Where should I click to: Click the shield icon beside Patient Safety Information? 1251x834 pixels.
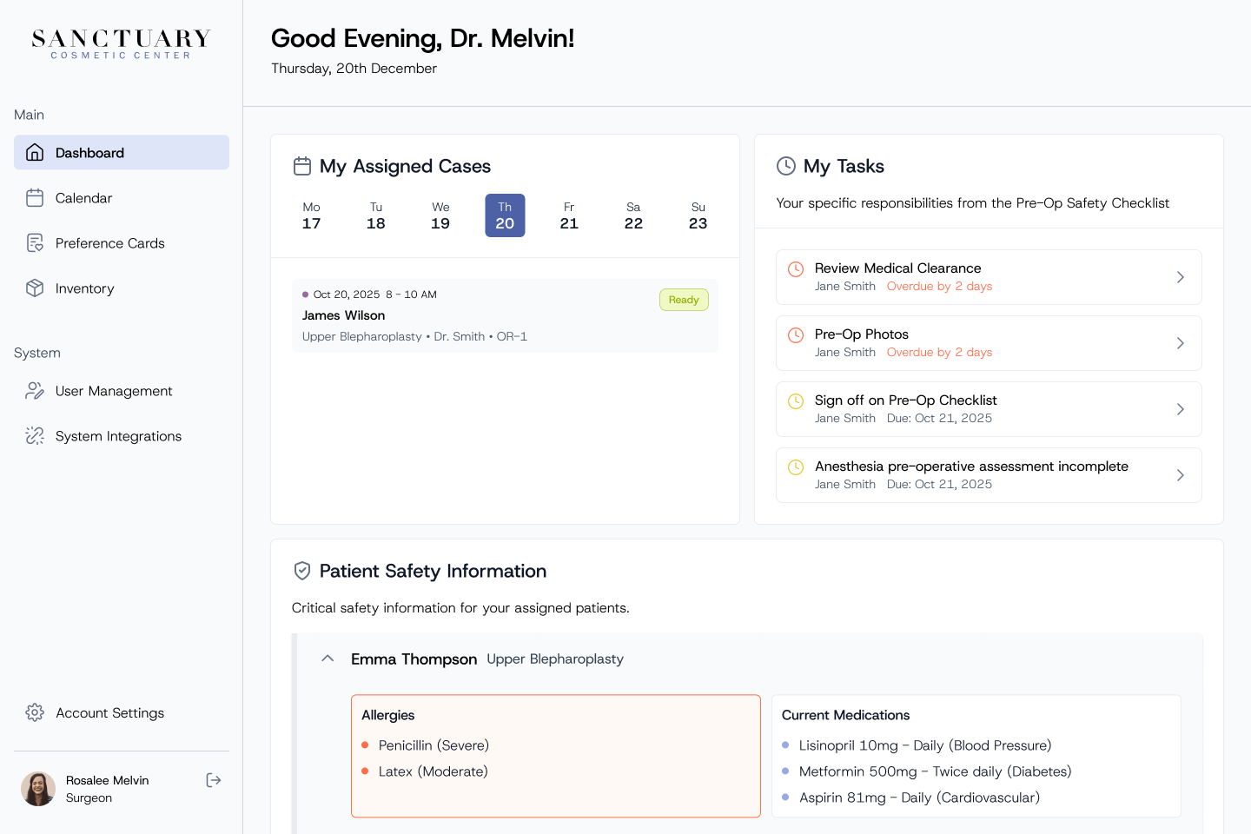pyautogui.click(x=302, y=571)
